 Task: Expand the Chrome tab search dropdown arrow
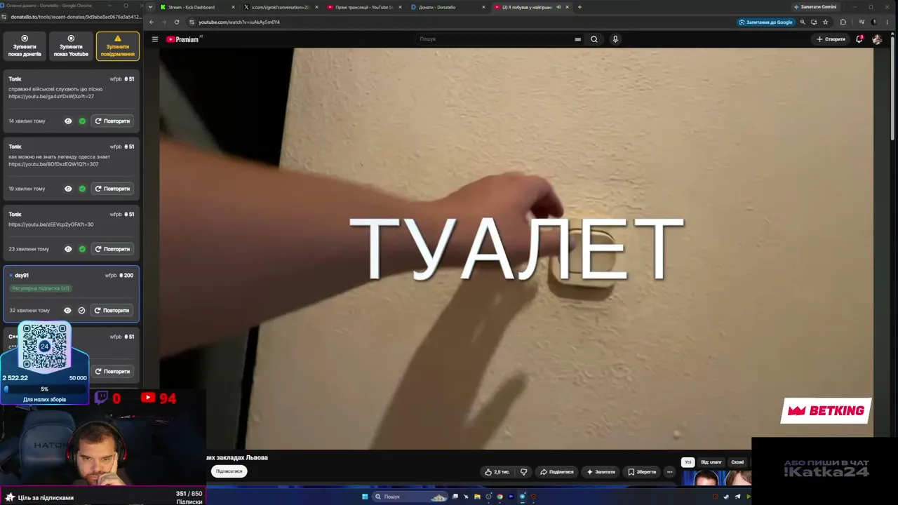click(x=149, y=7)
